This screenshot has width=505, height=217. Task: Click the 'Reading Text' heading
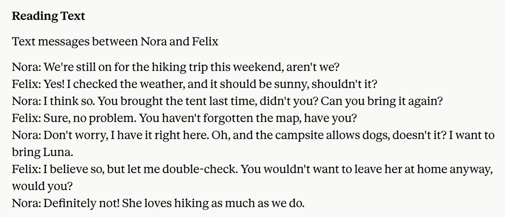(x=48, y=16)
